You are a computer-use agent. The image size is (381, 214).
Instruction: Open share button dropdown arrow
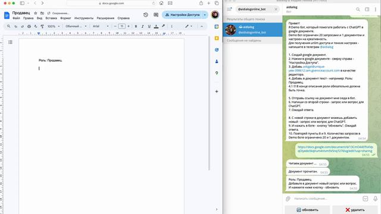click(x=205, y=15)
